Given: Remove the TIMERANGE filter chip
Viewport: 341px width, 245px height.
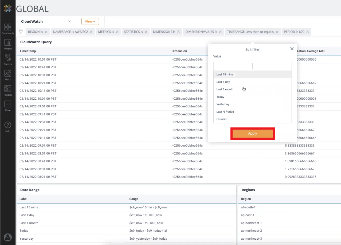Looking at the screenshot, I should (x=277, y=32).
